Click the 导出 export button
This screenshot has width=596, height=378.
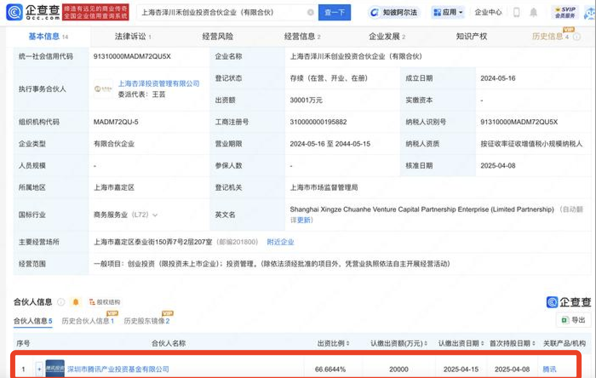coord(573,320)
